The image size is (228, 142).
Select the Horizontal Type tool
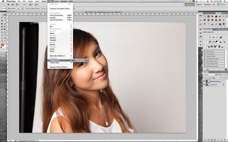[x=5, y=35]
